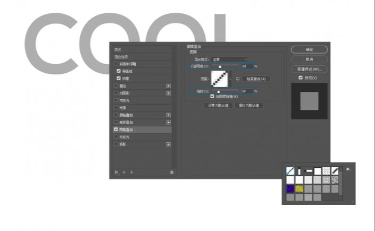
Task: Select the dotted transparent pattern swatch
Action: coord(326,171)
